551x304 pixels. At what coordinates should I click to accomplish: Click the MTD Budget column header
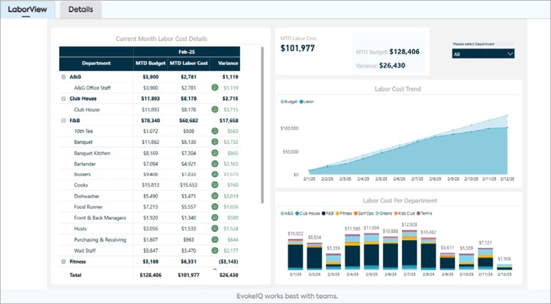[x=150, y=63]
